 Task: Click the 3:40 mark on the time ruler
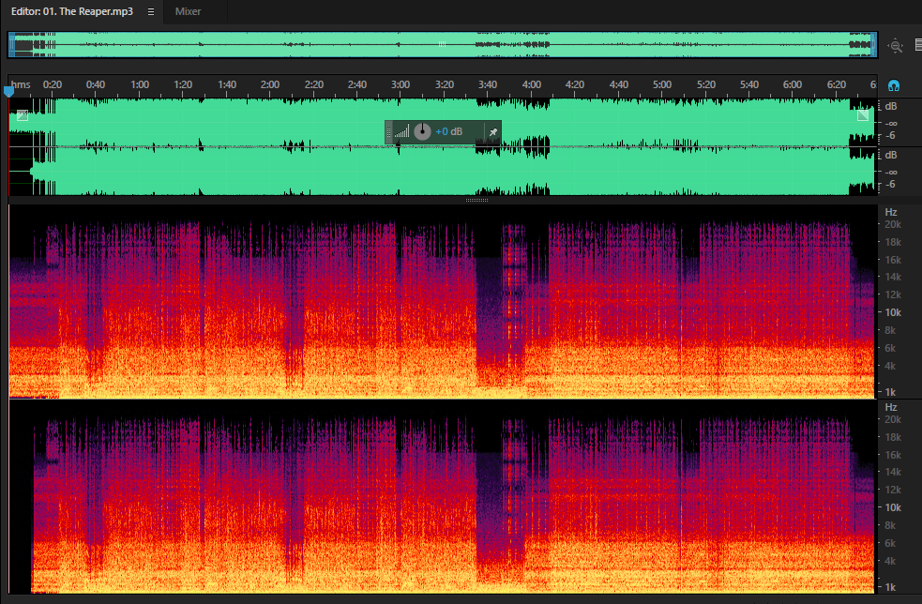point(488,84)
